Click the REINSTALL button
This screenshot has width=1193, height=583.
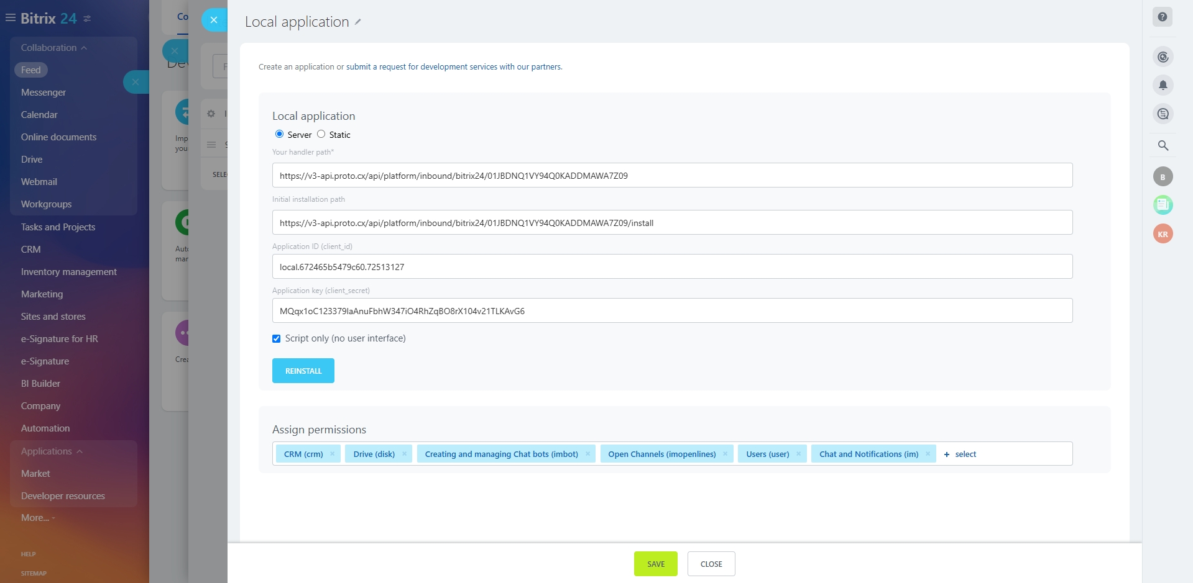(x=303, y=371)
